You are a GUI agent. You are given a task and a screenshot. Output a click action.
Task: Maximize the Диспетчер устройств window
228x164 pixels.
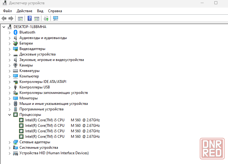click(x=216, y=3)
